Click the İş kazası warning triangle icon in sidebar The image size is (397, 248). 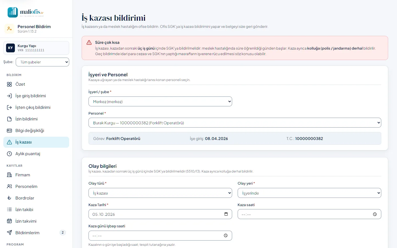[x=9, y=142]
